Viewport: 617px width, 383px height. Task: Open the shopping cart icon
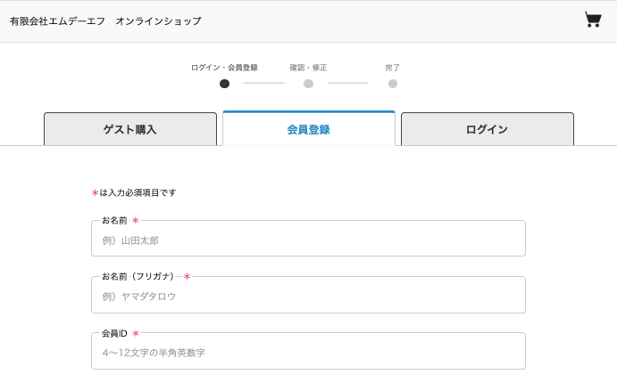pos(593,20)
